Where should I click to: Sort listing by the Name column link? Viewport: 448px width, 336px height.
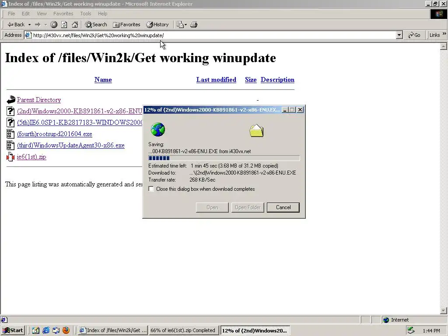(103, 80)
